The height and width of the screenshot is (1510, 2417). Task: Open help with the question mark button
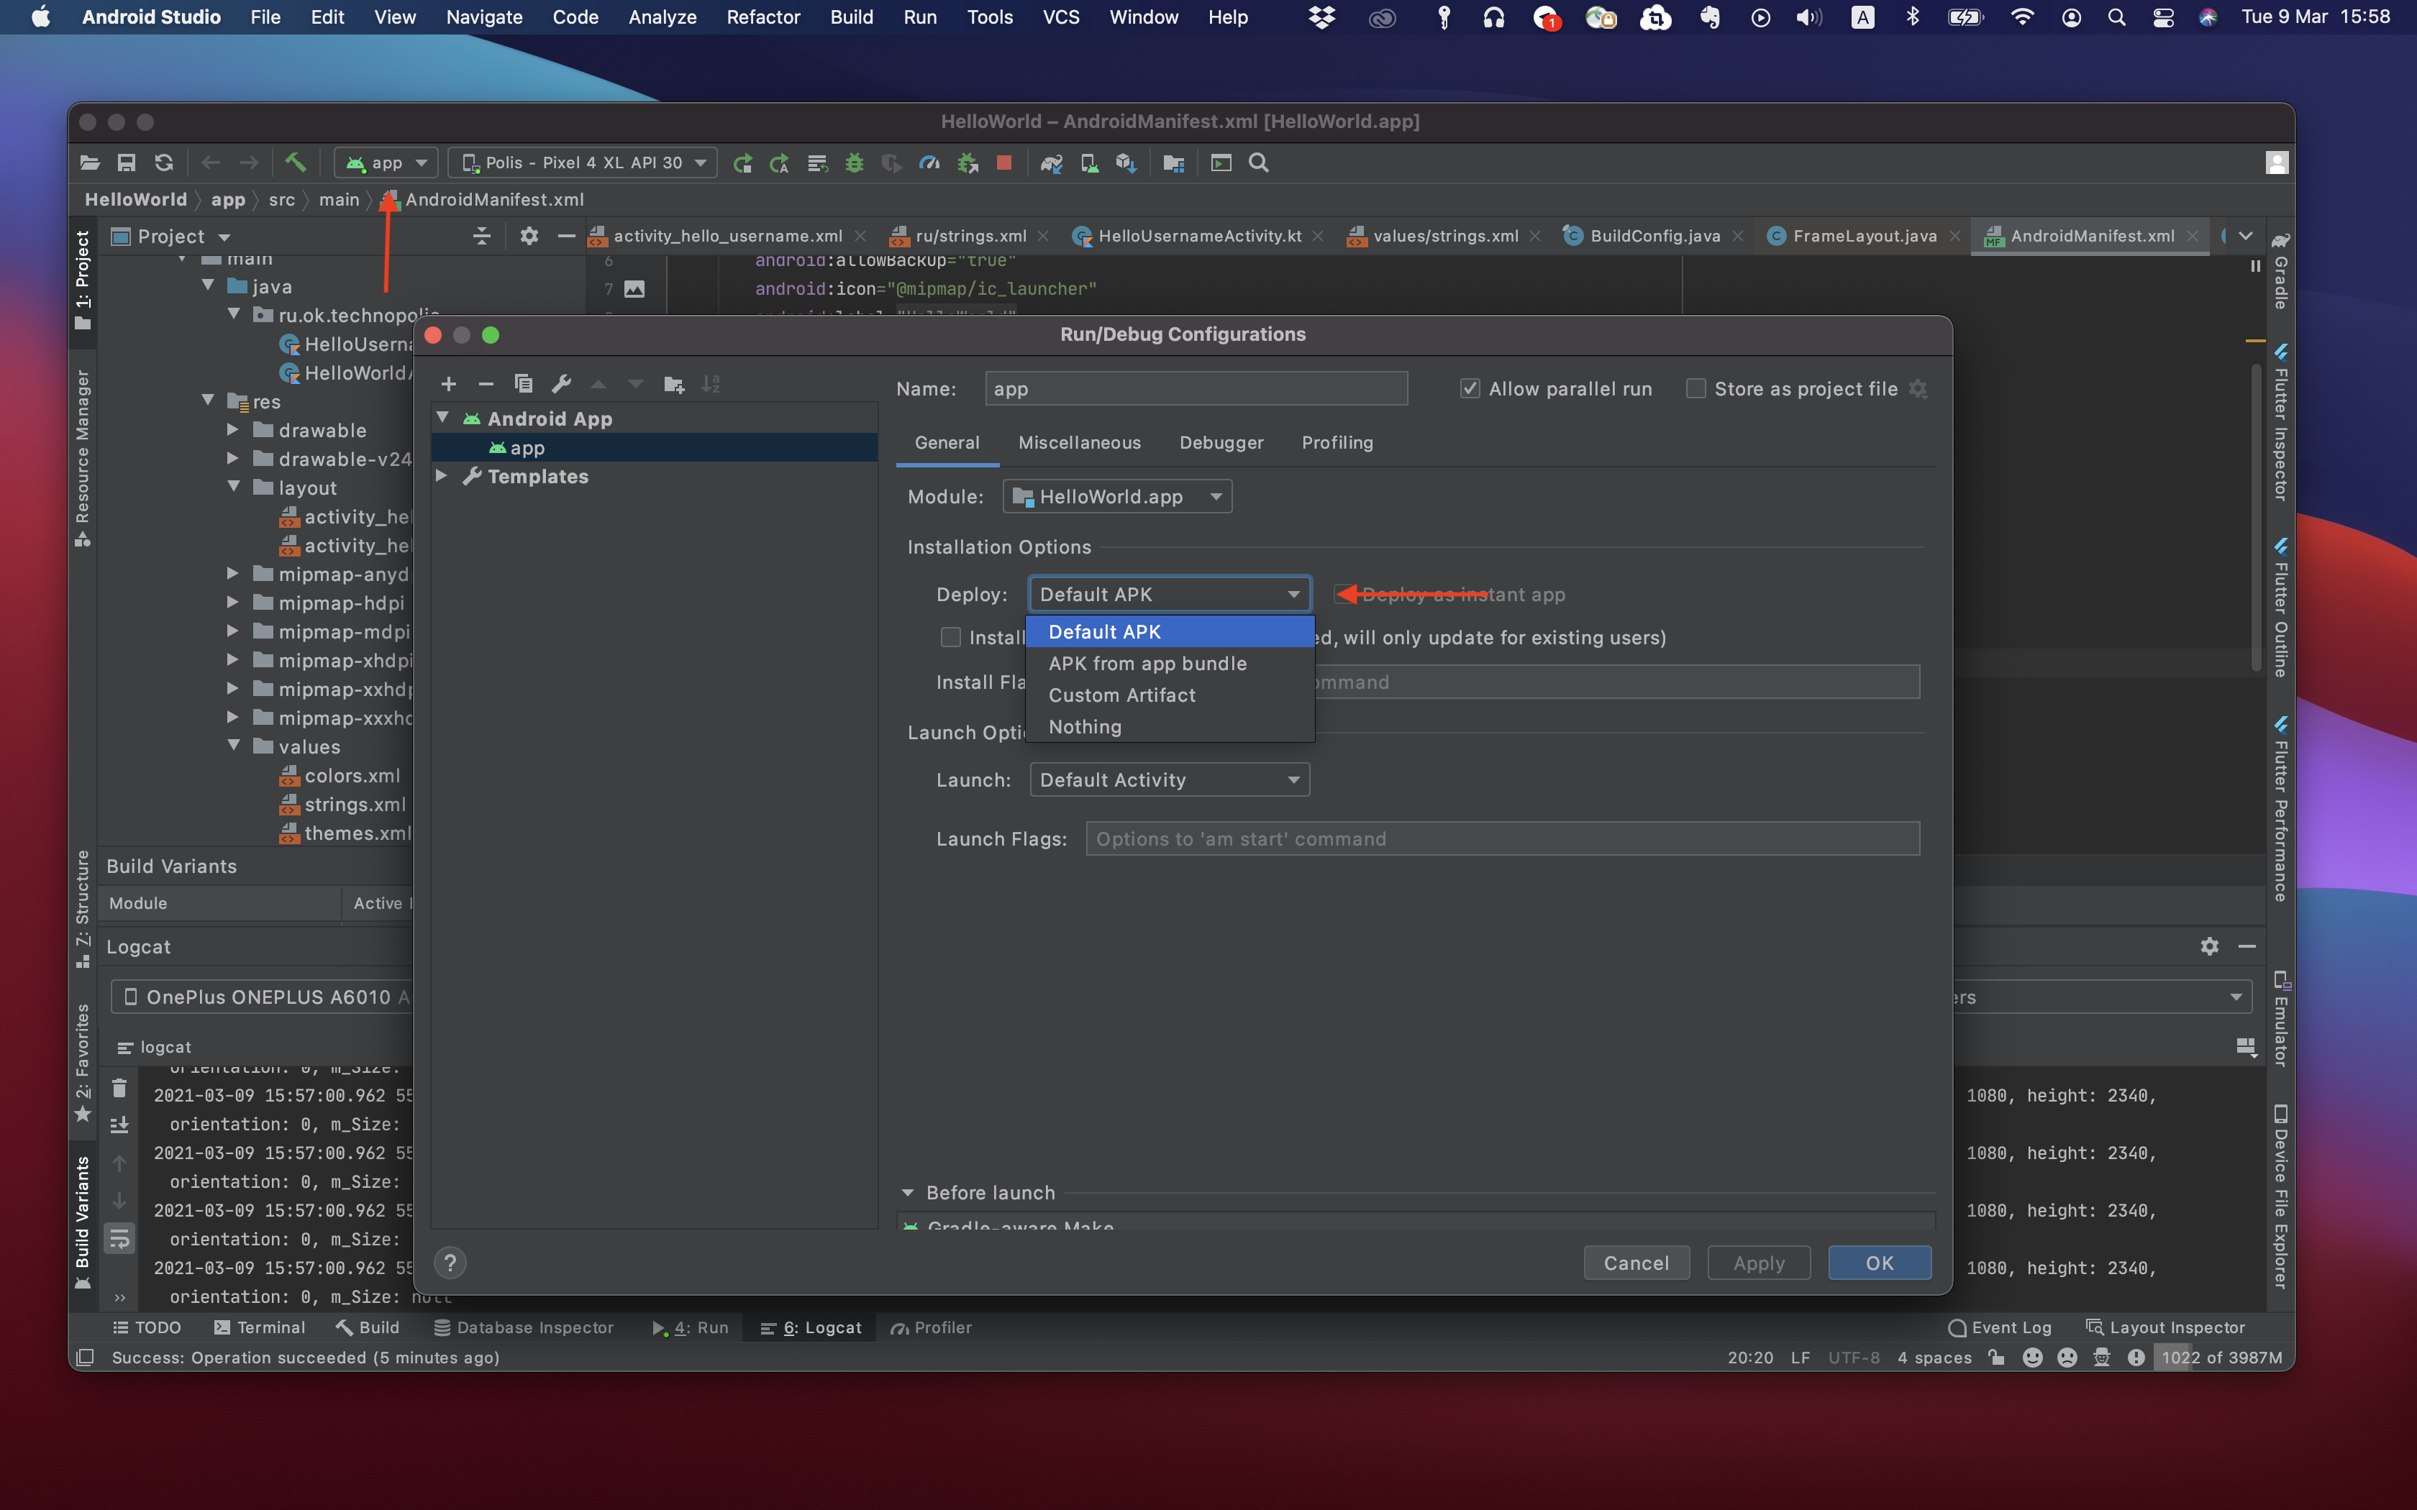click(x=450, y=1263)
